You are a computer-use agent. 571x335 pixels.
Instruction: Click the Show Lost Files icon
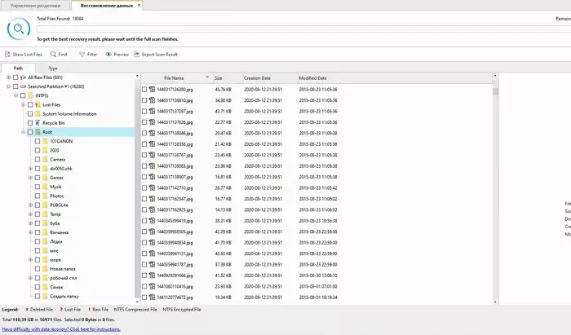pos(7,55)
